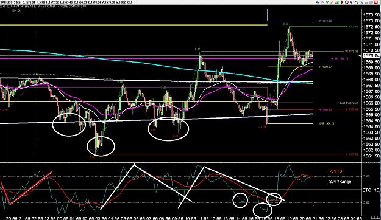Maximize the chart window

[371, 2]
